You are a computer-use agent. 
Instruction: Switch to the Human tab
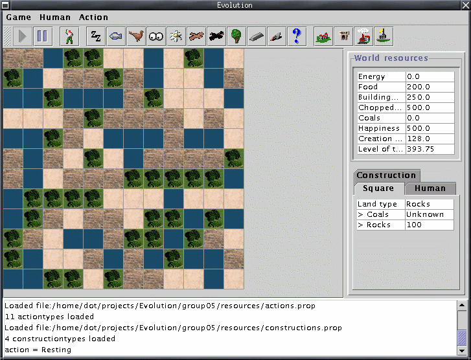coord(430,188)
